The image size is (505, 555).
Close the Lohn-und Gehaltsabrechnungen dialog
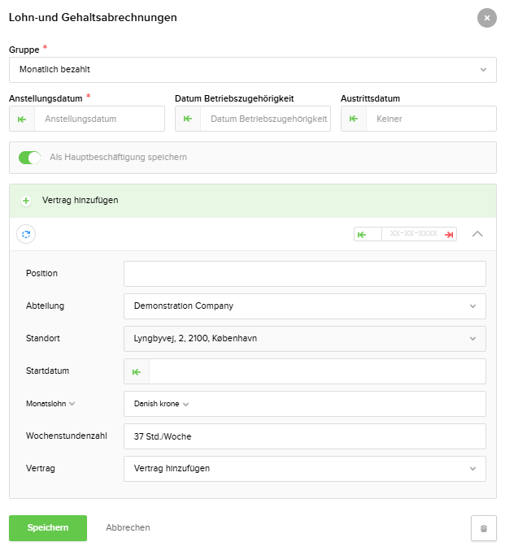[486, 18]
